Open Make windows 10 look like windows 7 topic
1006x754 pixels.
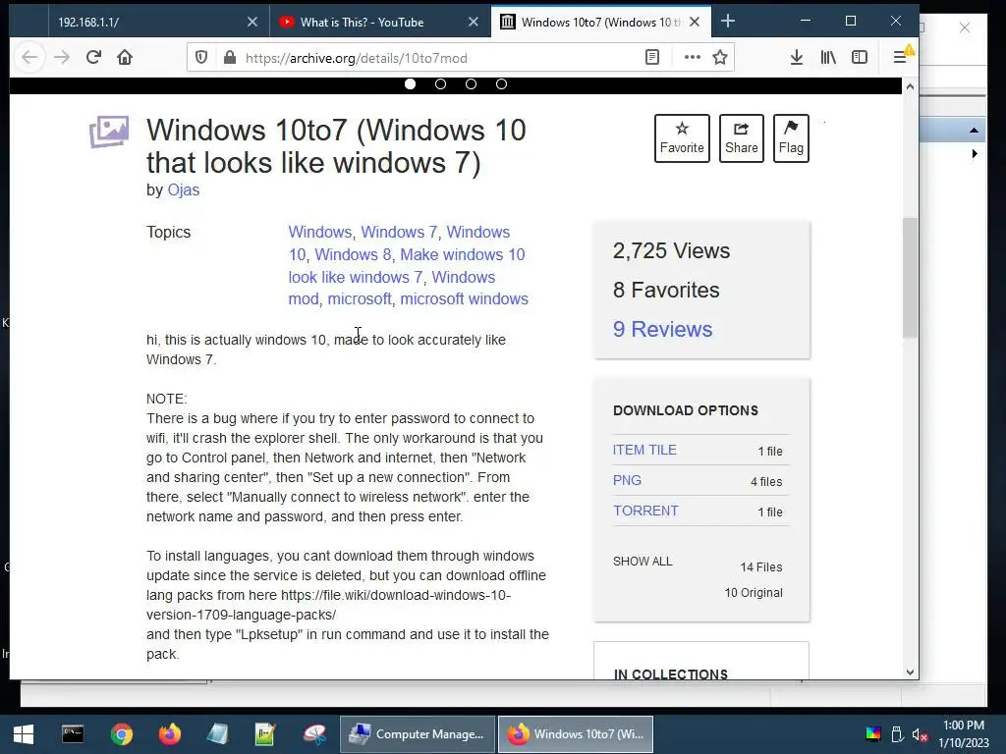coord(407,265)
